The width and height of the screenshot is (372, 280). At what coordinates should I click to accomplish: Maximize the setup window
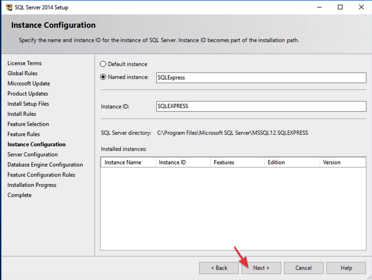tap(340, 7)
